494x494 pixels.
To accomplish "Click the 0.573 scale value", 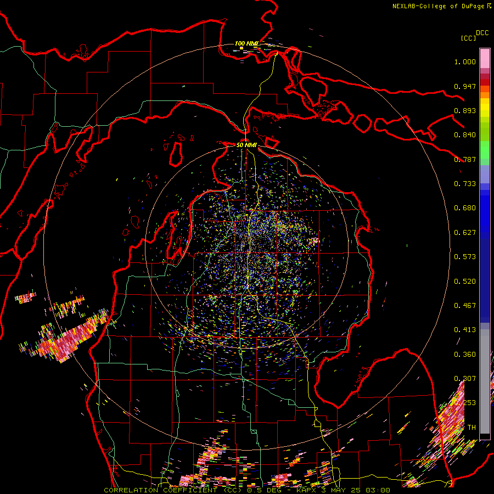I will [465, 257].
